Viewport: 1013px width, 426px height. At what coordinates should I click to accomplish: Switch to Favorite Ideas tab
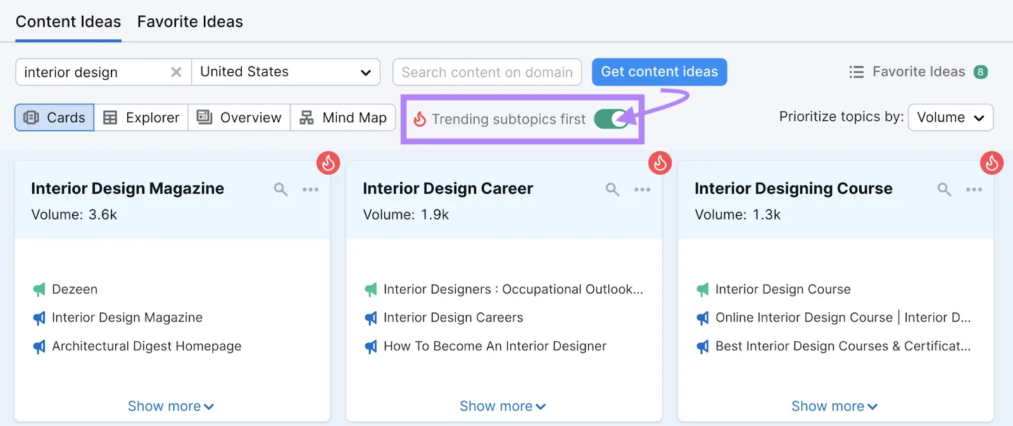(x=190, y=22)
